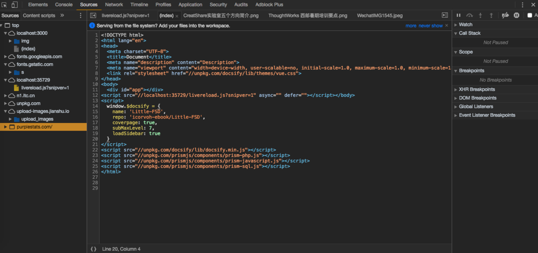Show more navigator tabs chevron
Image resolution: width=538 pixels, height=253 pixels.
[x=62, y=15]
